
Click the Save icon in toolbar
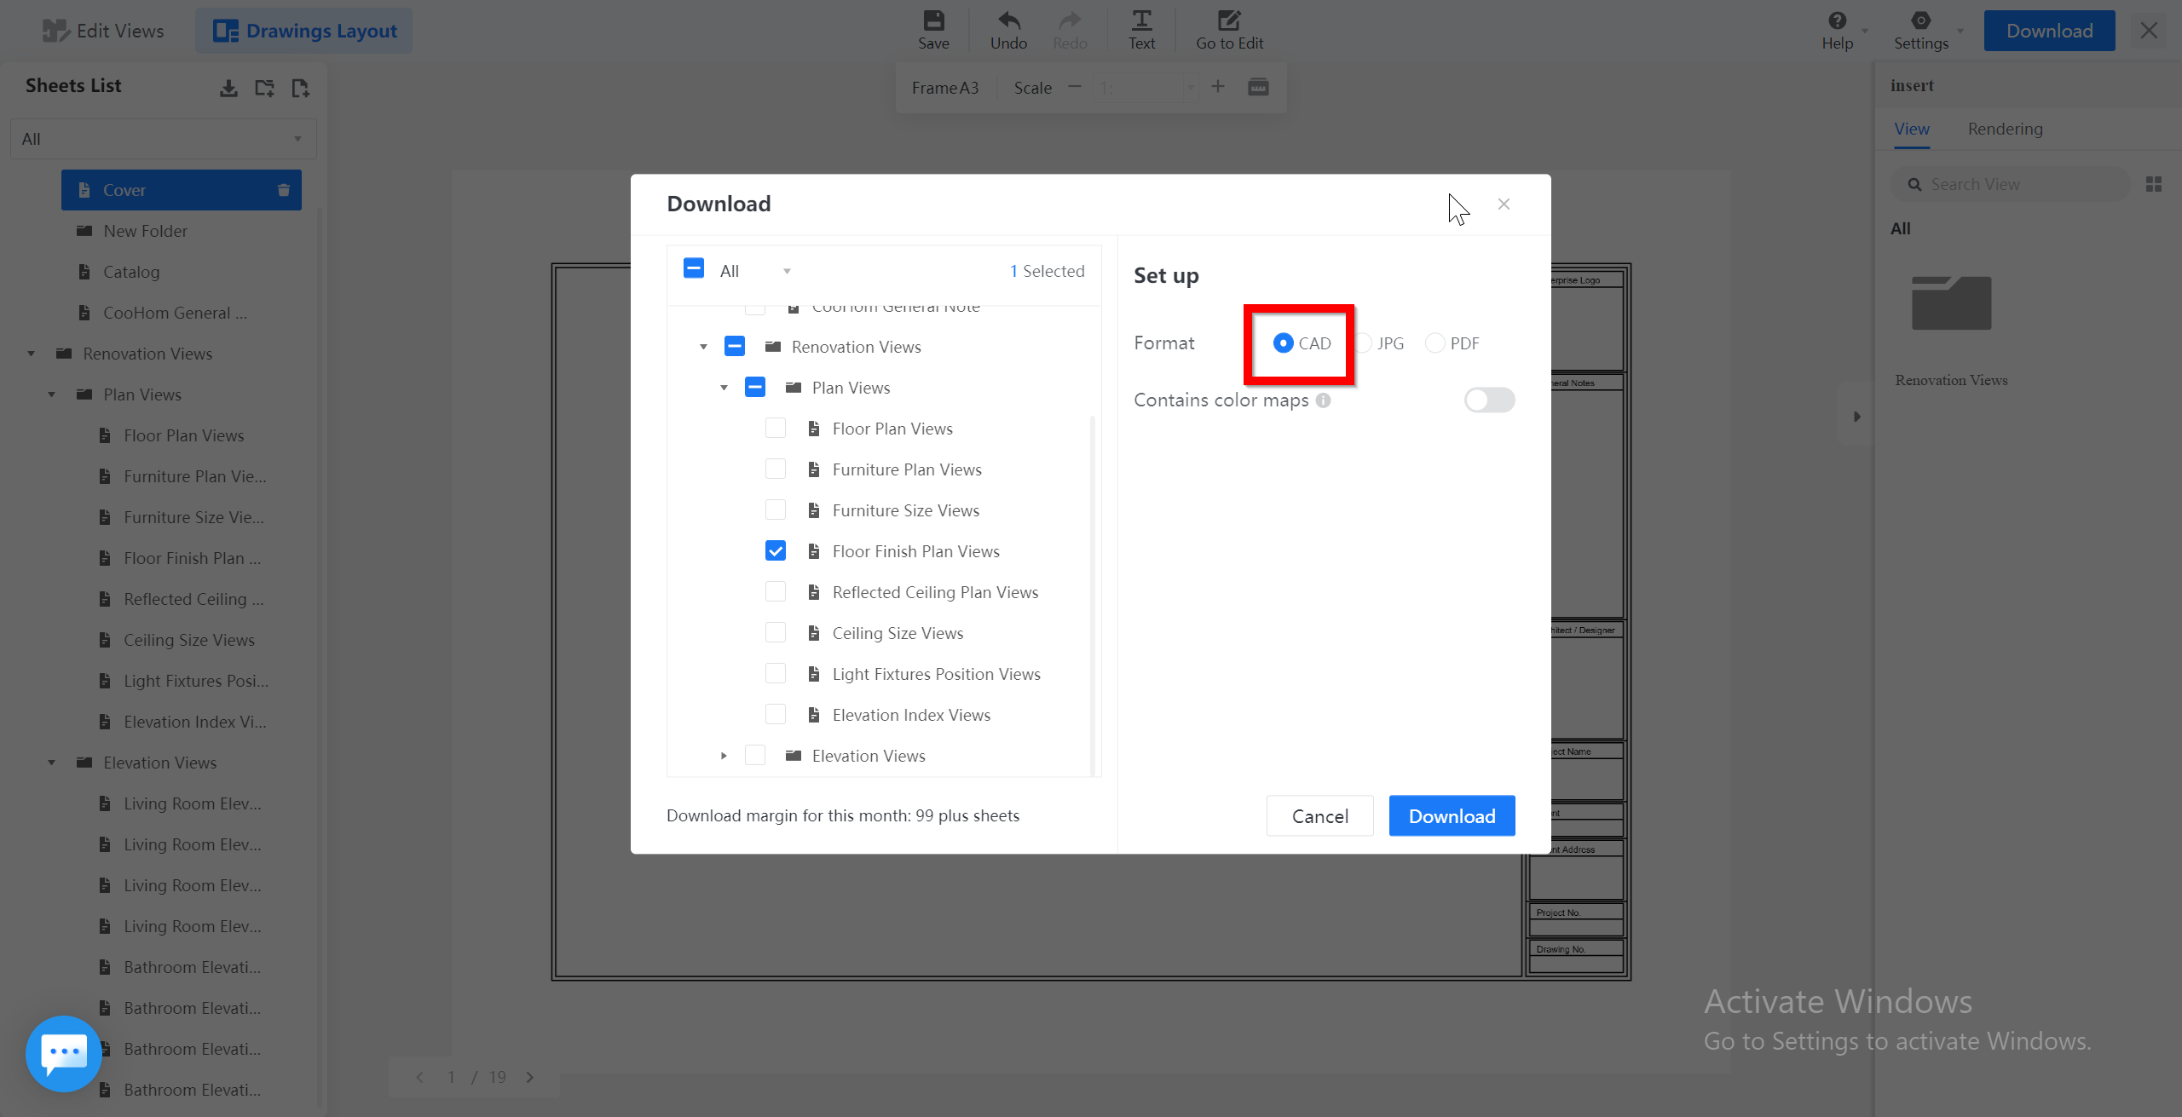click(x=933, y=20)
